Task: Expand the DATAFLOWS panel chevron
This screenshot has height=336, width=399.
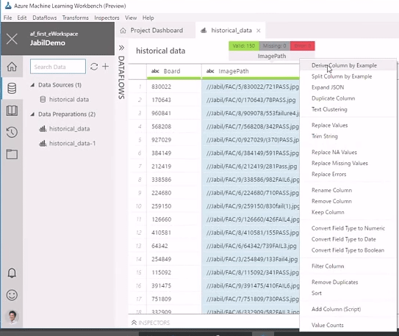Action: (122, 48)
